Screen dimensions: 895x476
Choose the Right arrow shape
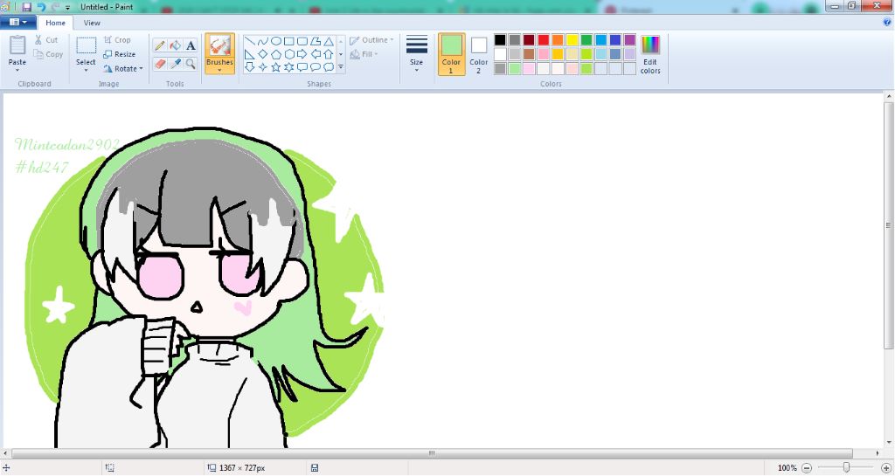point(302,54)
